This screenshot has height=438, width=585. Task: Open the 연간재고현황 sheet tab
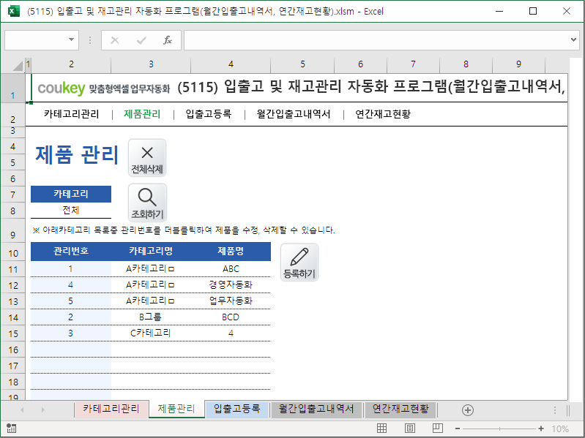coord(400,409)
